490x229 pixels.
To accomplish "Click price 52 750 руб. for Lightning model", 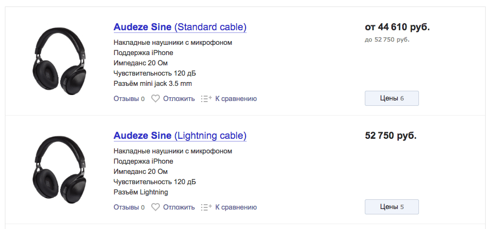I will 391,136.
